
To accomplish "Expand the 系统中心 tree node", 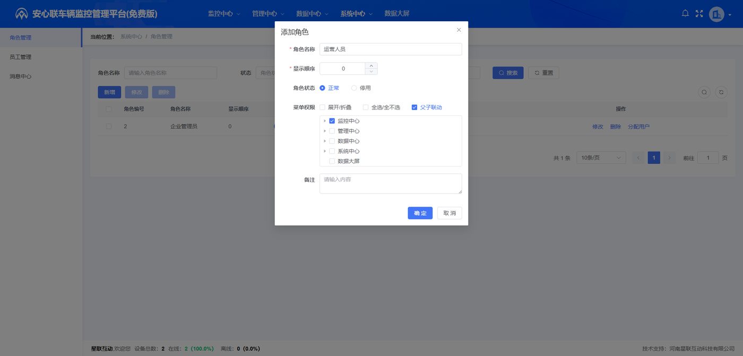I will tap(325, 151).
